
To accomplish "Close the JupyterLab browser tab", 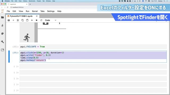I will (x=27, y=4).
